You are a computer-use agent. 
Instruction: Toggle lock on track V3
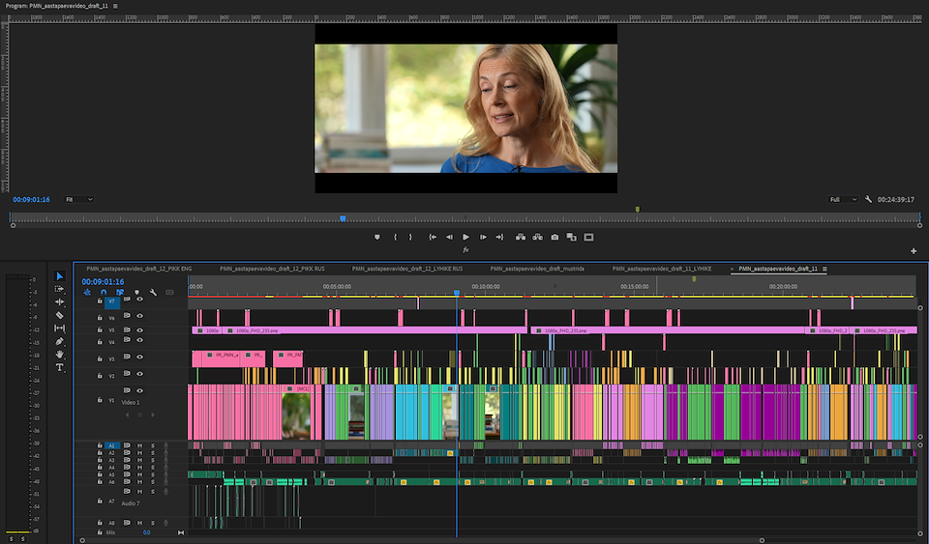[x=99, y=358]
